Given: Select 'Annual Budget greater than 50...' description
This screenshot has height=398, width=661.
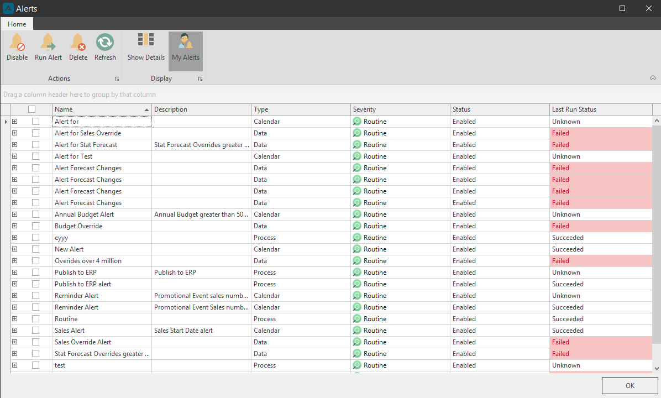Looking at the screenshot, I should tap(201, 214).
